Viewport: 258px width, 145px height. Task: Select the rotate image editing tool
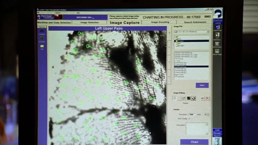(x=193, y=98)
